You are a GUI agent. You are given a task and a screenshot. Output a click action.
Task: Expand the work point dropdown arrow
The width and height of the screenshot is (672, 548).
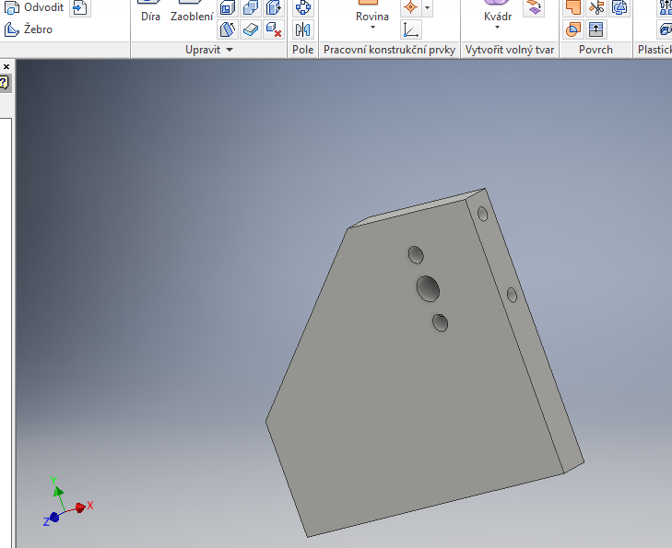pos(428,8)
